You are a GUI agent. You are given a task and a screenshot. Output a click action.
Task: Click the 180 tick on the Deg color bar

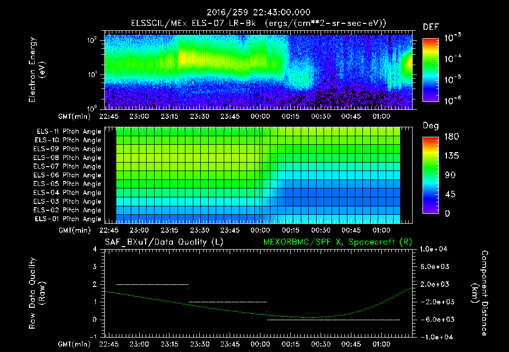(x=451, y=137)
